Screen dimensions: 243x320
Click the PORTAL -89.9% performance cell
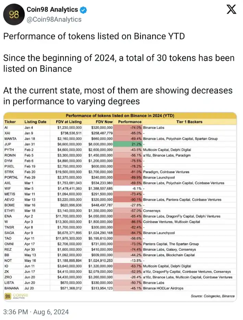pyautogui.click(x=127, y=177)
